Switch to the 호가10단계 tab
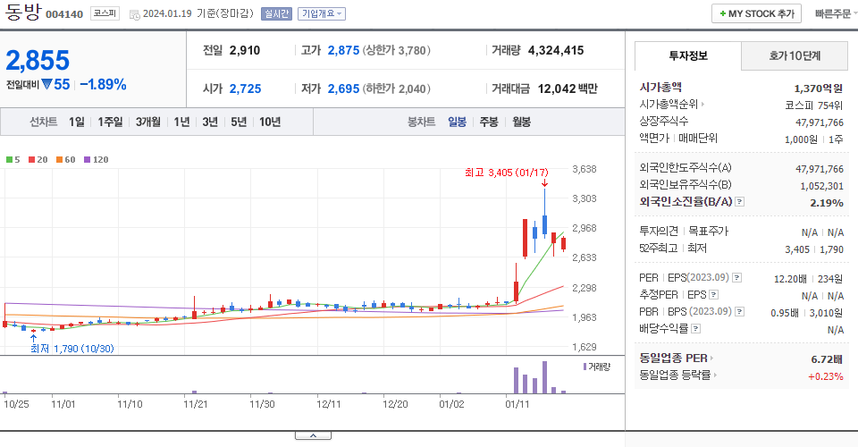858x447 pixels. pyautogui.click(x=795, y=55)
